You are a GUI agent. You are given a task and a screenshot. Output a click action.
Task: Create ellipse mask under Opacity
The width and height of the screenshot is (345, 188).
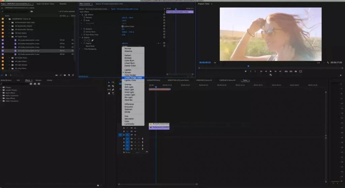(85, 40)
